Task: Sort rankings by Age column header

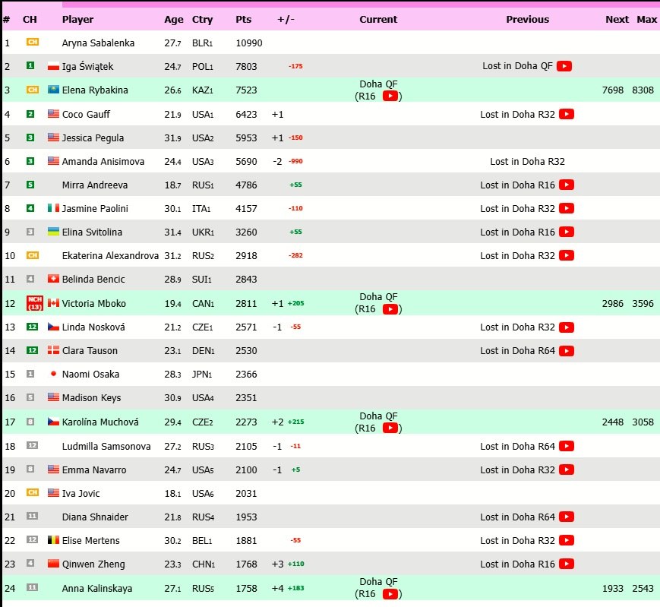Action: (x=174, y=20)
